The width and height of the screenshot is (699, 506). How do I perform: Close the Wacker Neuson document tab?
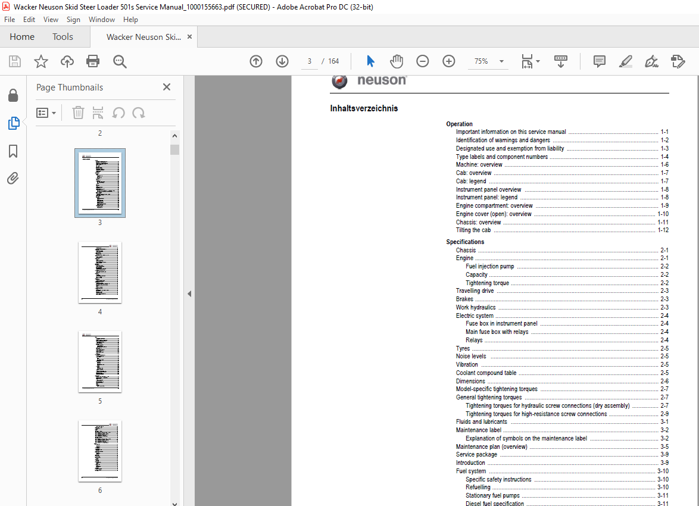point(189,37)
